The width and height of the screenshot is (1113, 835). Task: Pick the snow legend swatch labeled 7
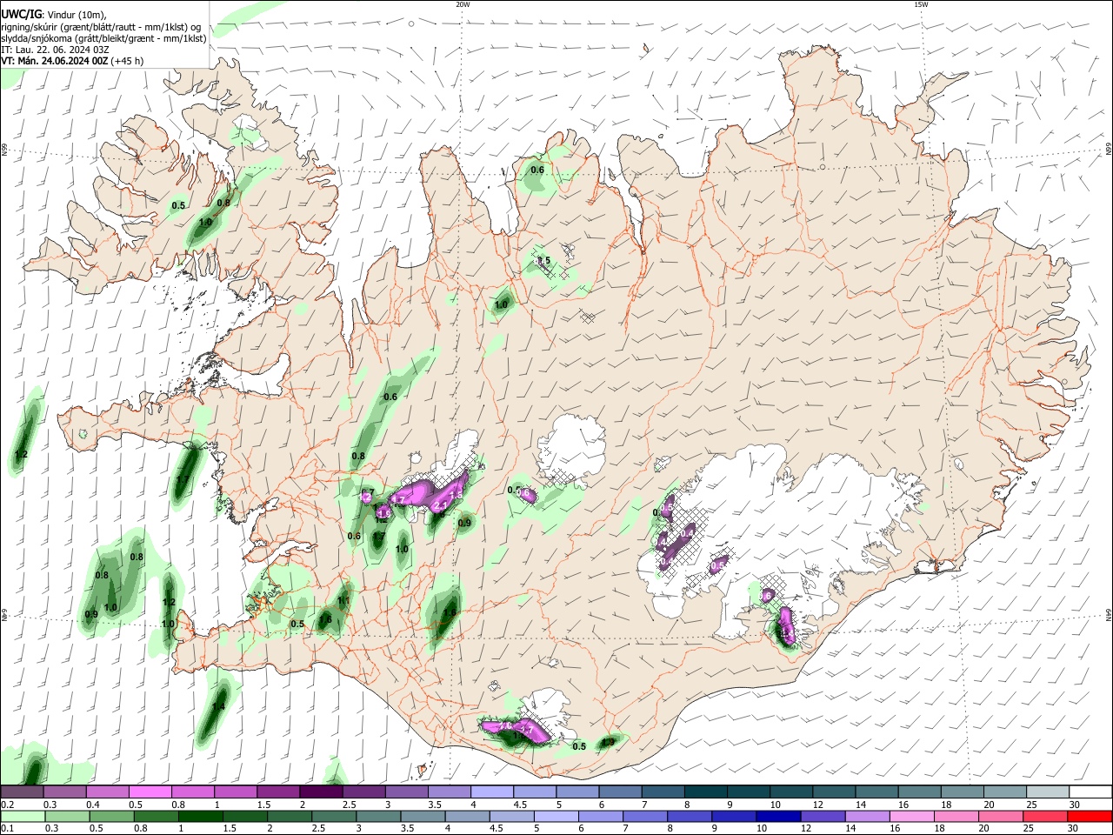(x=663, y=792)
